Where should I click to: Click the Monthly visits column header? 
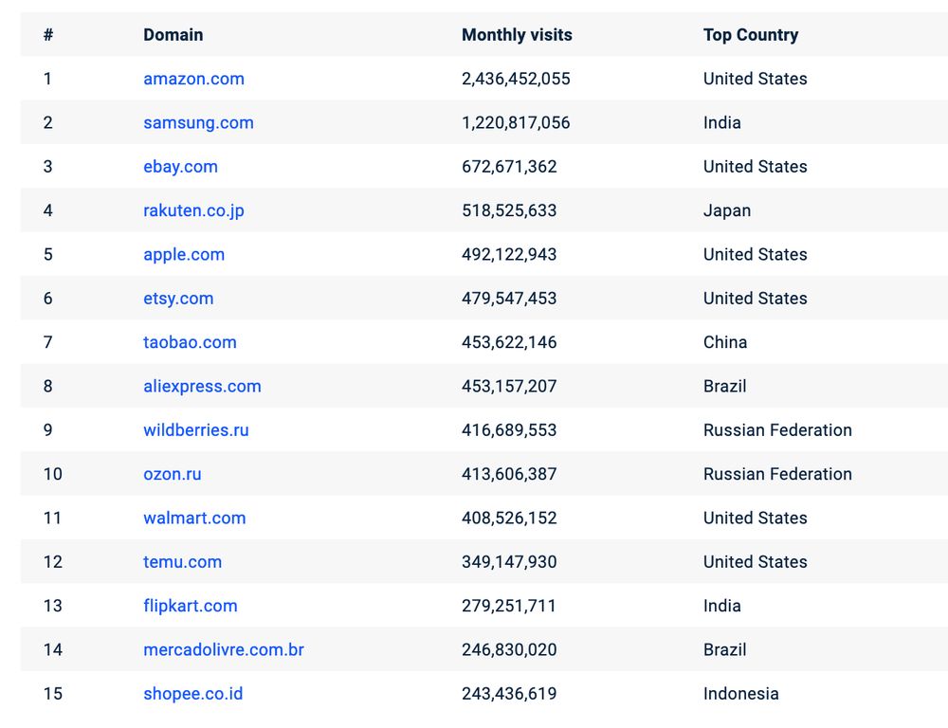517,35
